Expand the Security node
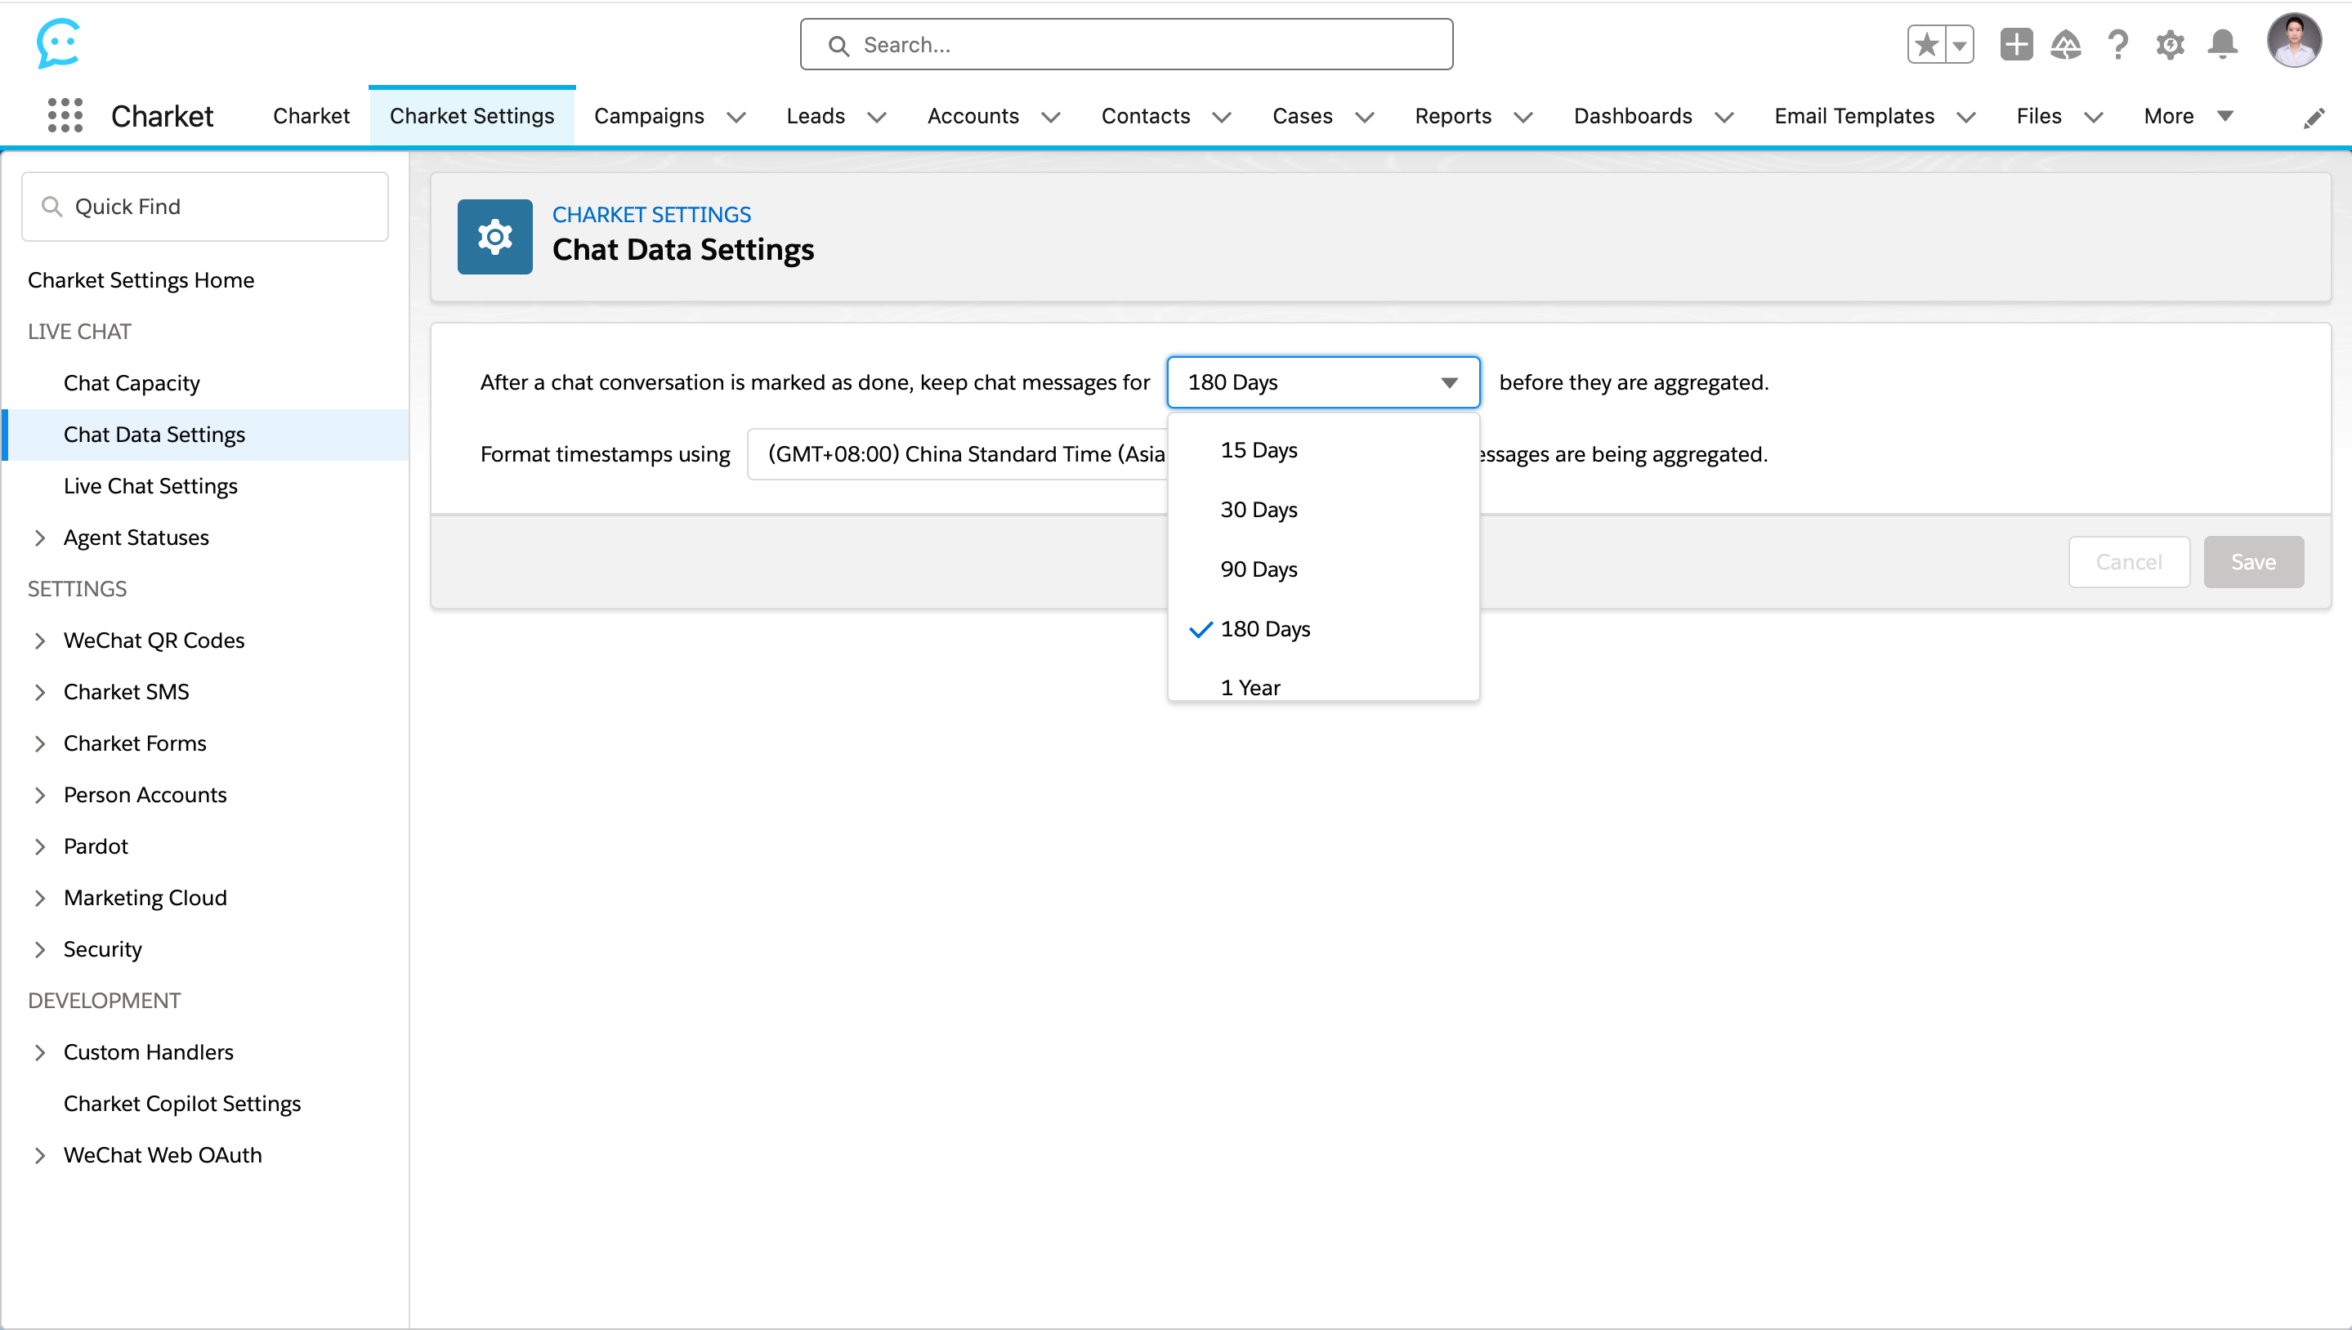The height and width of the screenshot is (1330, 2352). 39,949
